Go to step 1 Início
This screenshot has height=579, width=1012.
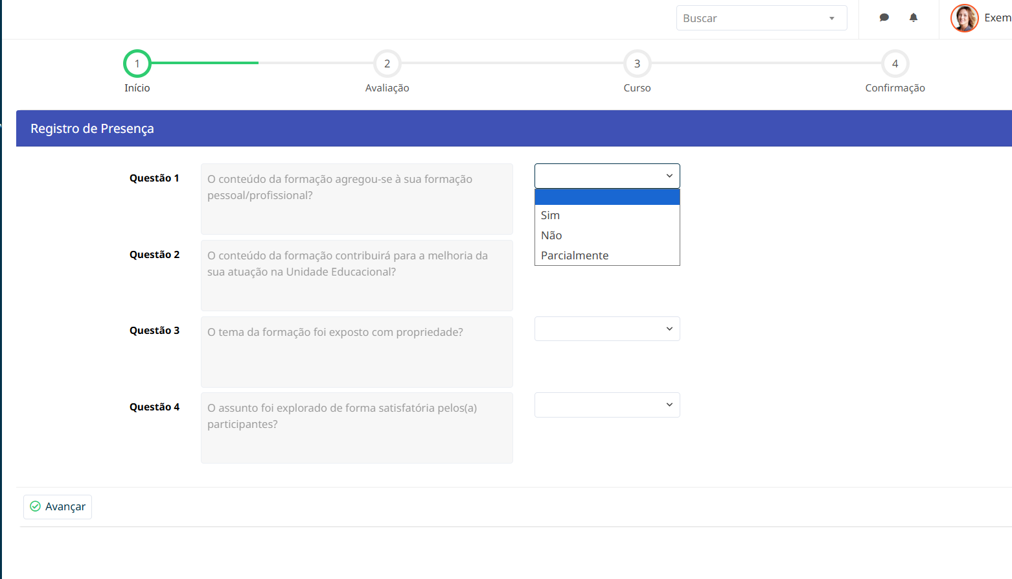click(137, 64)
